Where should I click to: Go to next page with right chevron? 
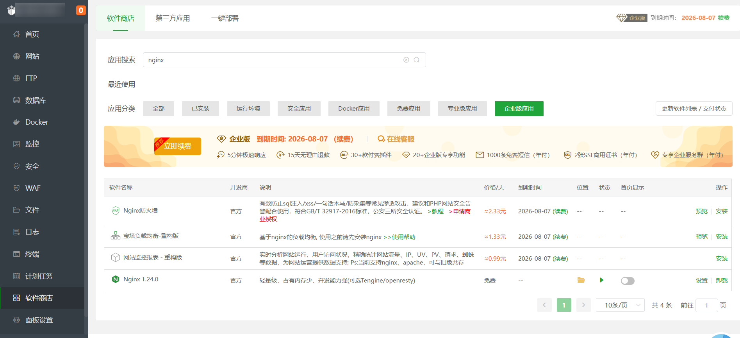[x=583, y=305]
